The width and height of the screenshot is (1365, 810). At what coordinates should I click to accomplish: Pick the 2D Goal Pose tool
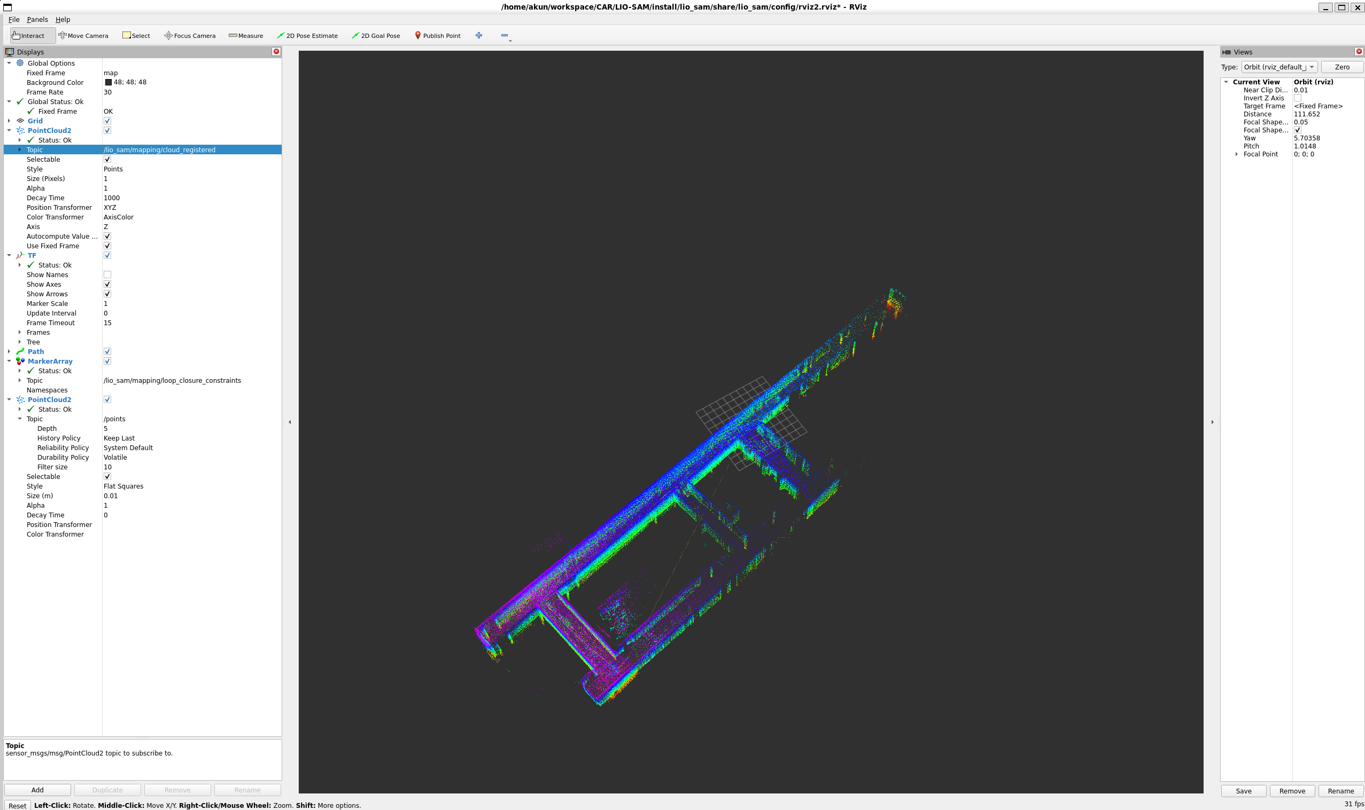coord(376,35)
